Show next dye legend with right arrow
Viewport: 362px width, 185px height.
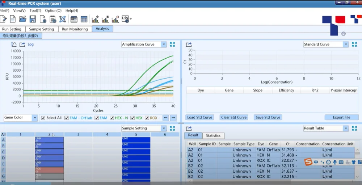click(x=173, y=118)
